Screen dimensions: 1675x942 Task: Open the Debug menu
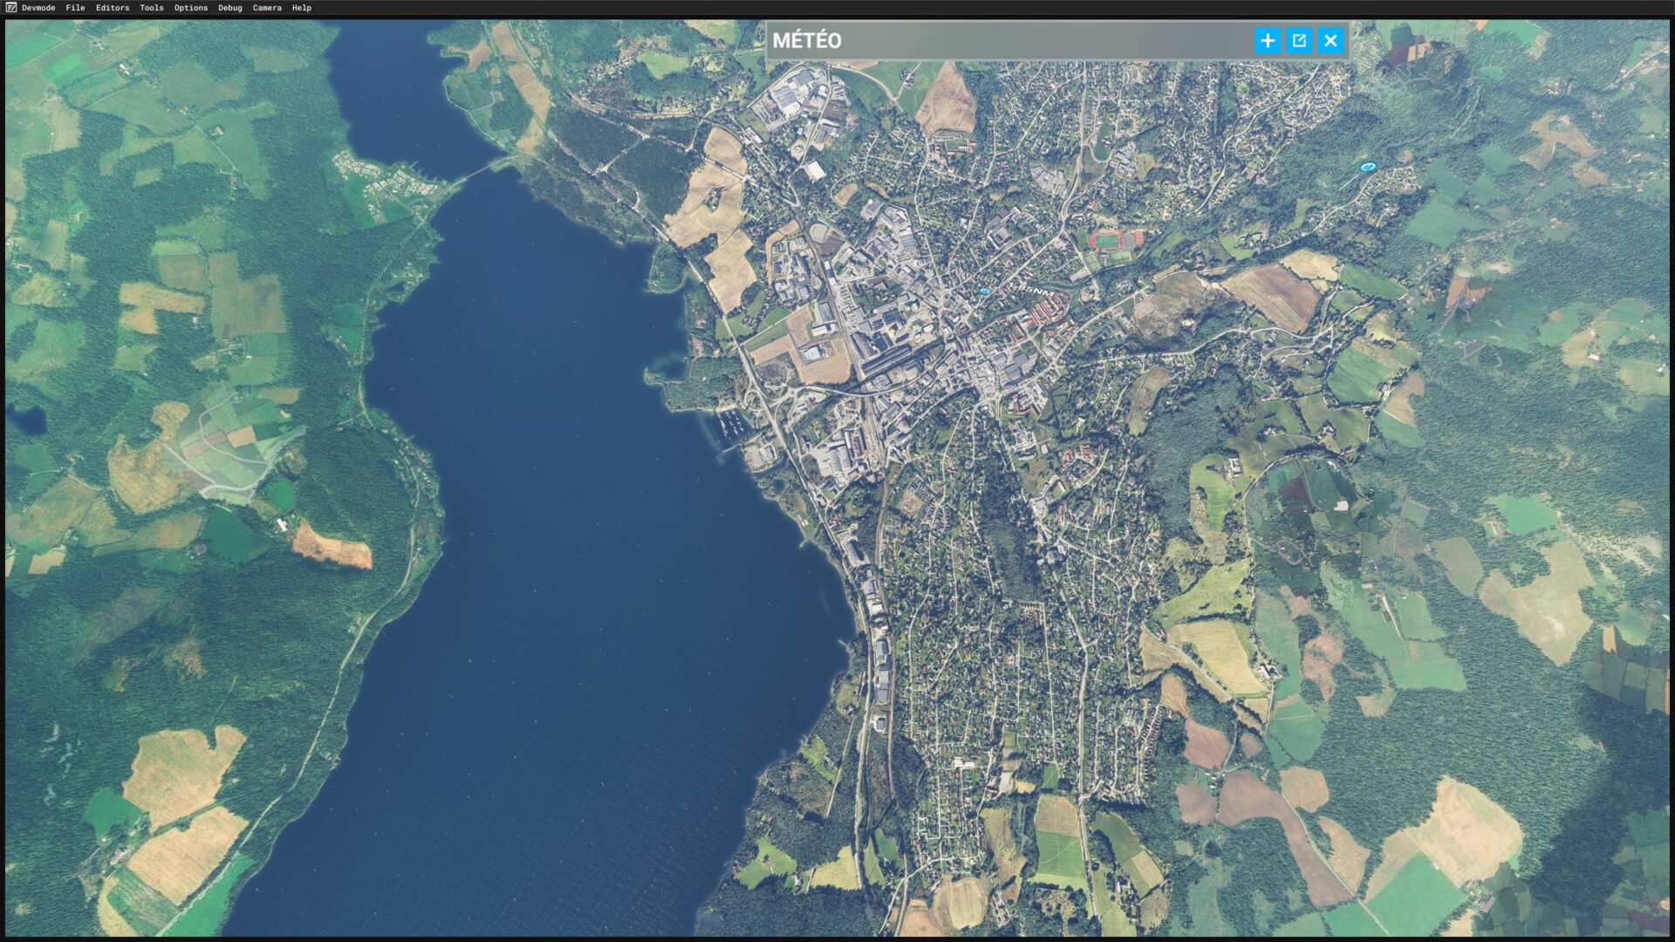click(230, 8)
